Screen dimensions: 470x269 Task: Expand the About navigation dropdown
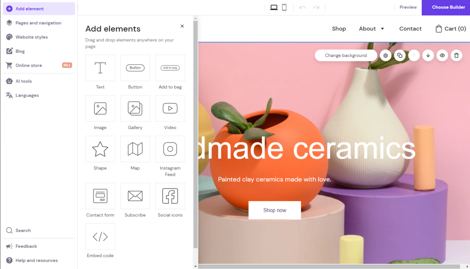382,28
